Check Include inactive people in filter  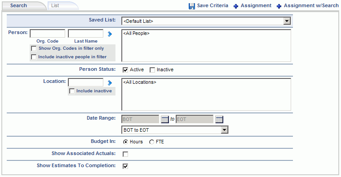click(x=34, y=57)
